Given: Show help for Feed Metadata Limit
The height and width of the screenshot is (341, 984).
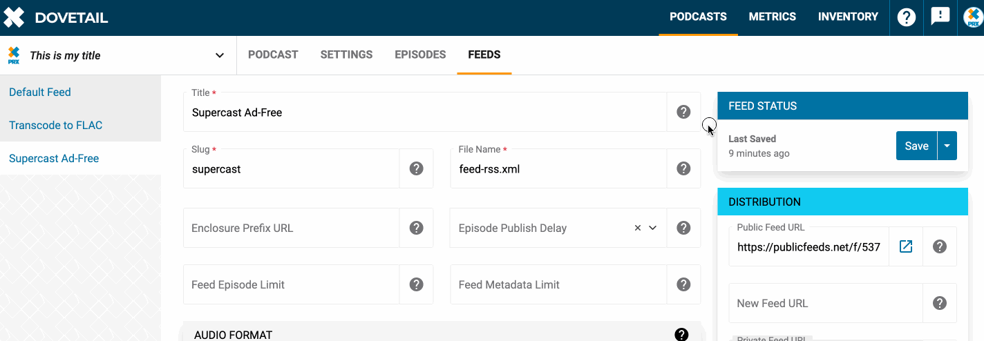Looking at the screenshot, I should pyautogui.click(x=683, y=284).
